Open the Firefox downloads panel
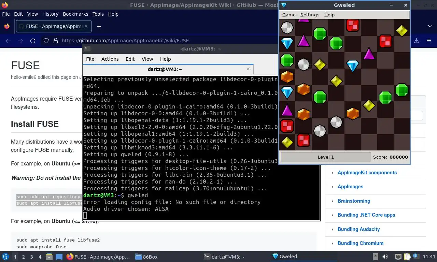Viewport: 437px width, 262px height. [416, 41]
